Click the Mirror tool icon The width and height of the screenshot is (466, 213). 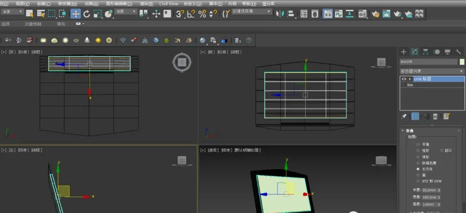pyautogui.click(x=280, y=14)
